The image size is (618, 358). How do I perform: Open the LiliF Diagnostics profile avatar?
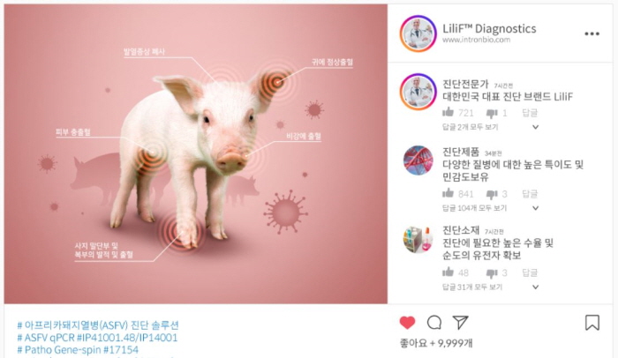[x=418, y=34]
